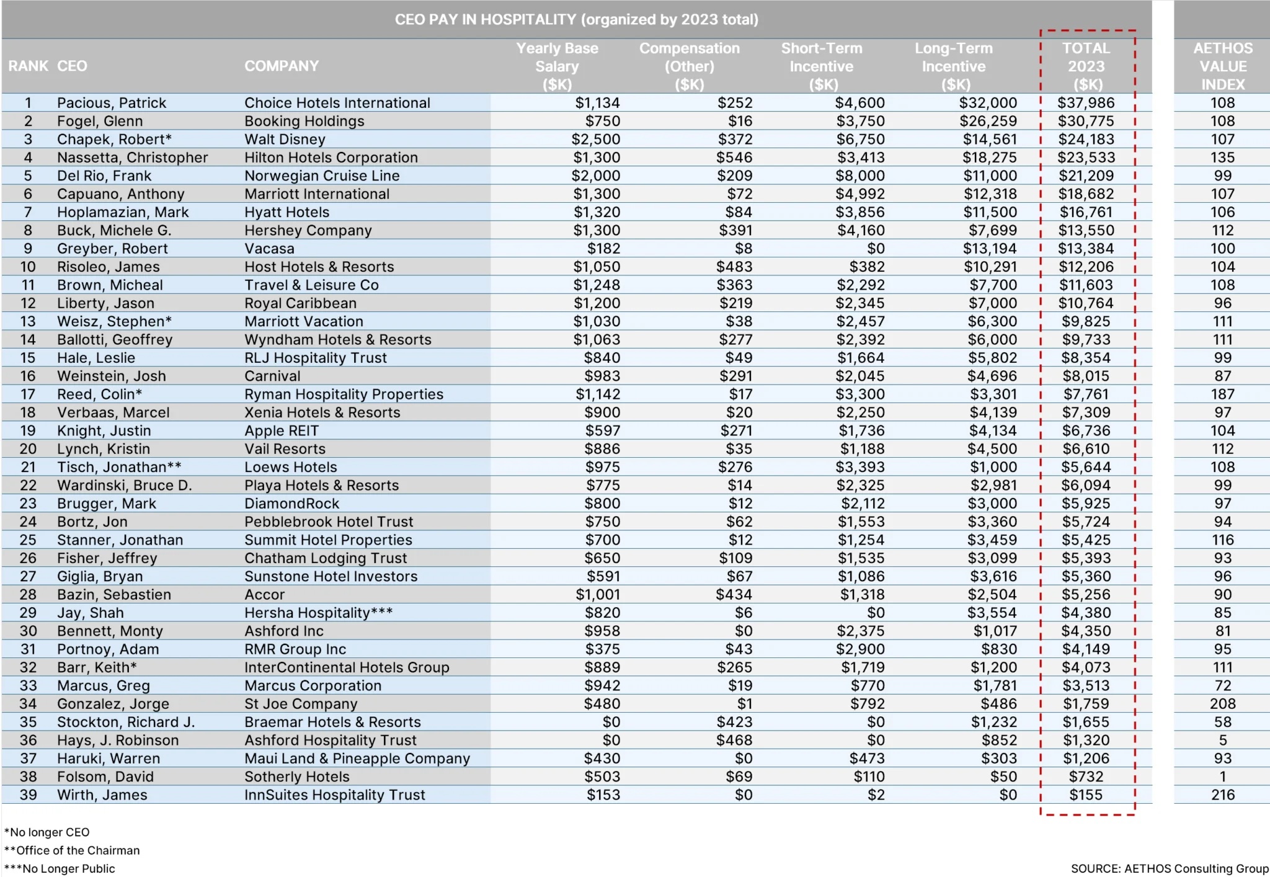1270x877 pixels.
Task: Select the Short-Term Incentive column header
Action: (x=822, y=66)
